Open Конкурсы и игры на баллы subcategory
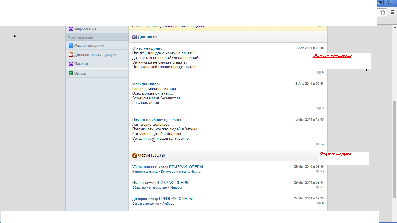 coord(181,172)
